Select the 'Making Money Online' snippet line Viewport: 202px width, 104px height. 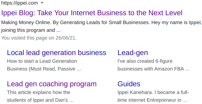(101, 23)
